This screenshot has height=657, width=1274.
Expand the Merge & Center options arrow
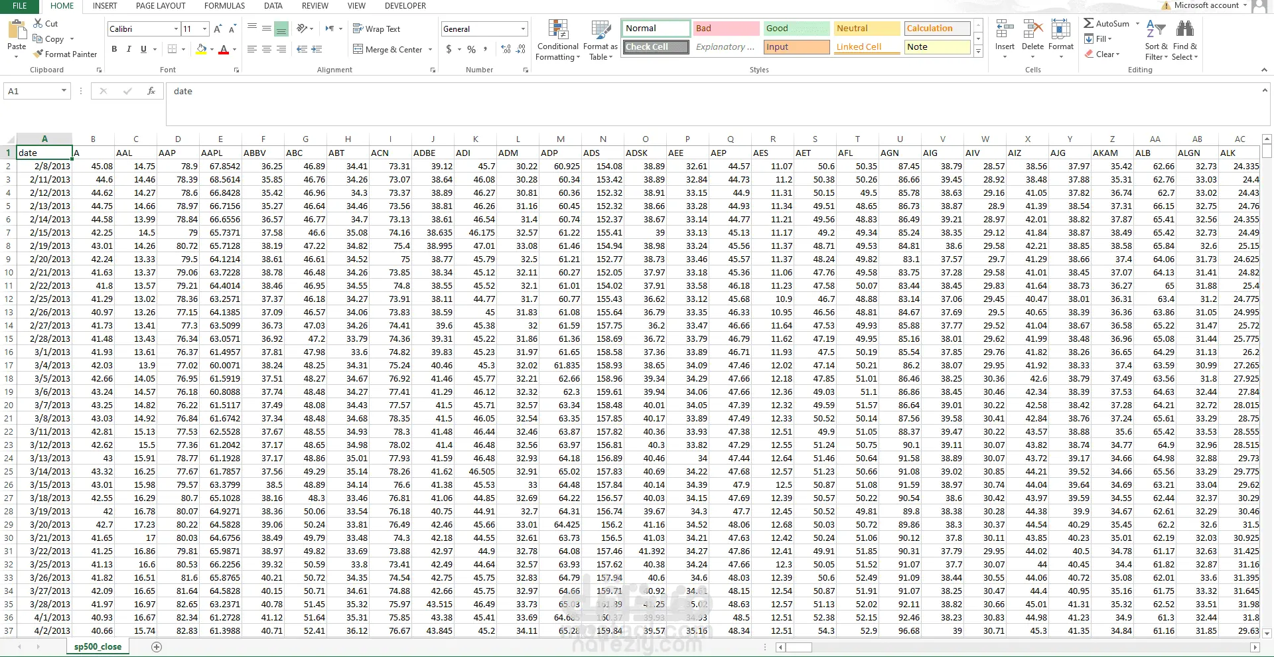[430, 49]
